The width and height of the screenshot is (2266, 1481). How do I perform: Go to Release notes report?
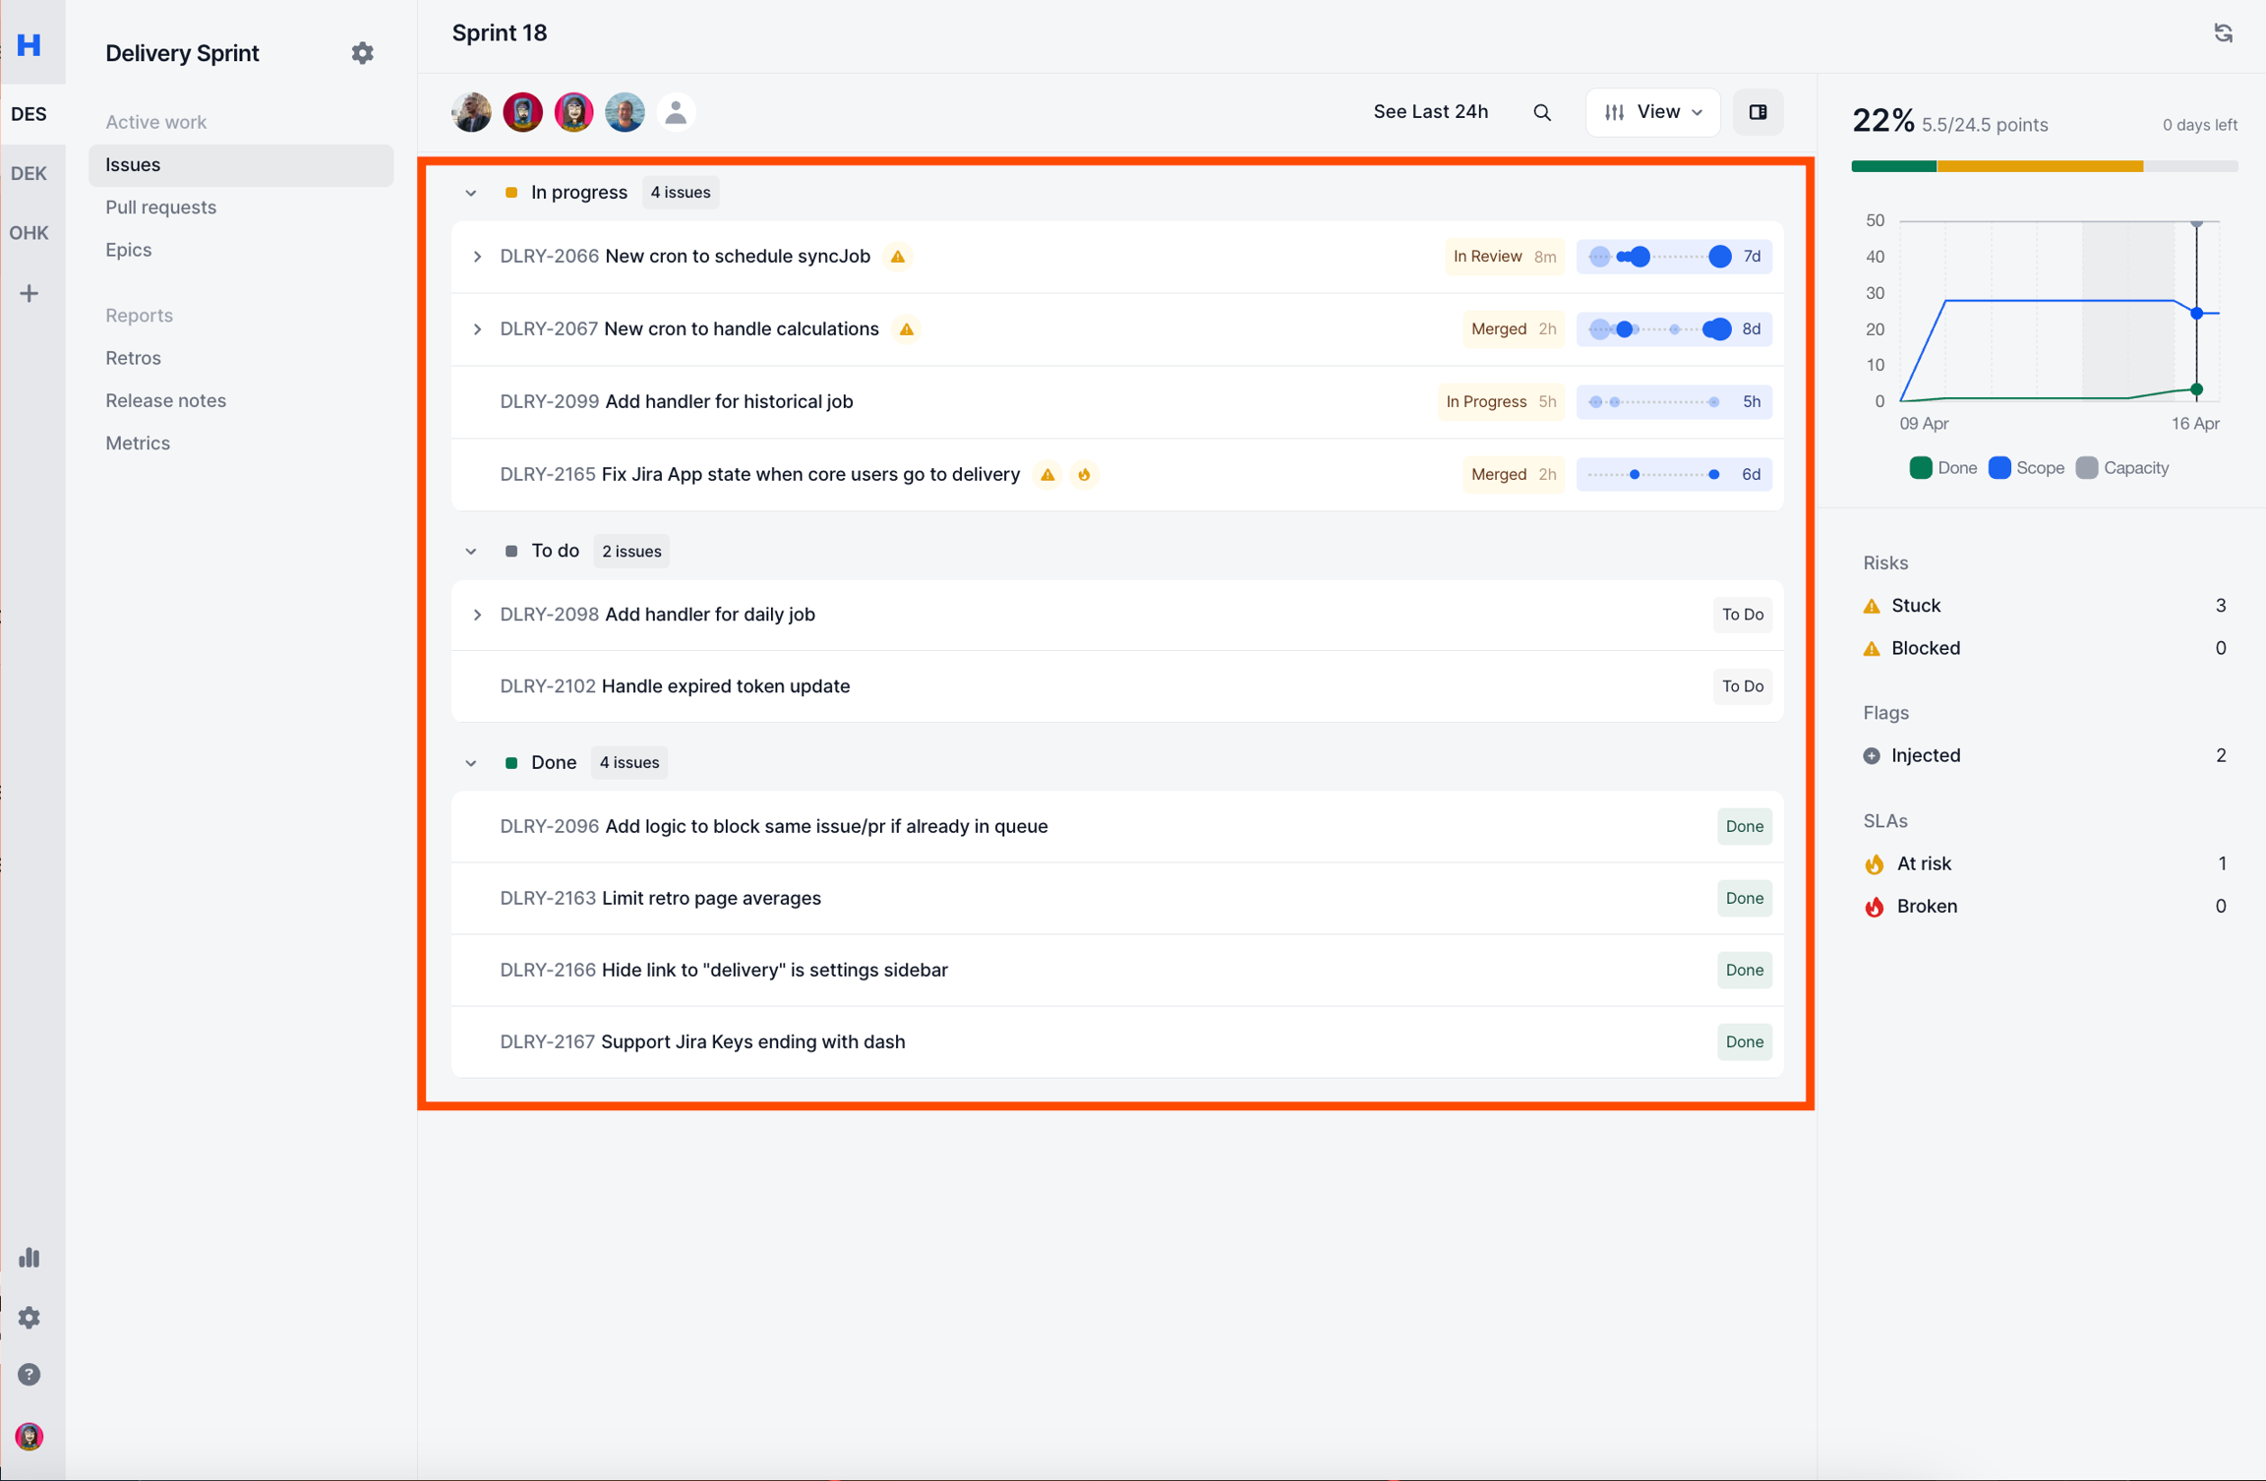pos(165,400)
